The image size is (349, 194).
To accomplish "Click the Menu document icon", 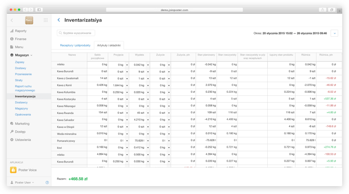I will tap(12, 47).
